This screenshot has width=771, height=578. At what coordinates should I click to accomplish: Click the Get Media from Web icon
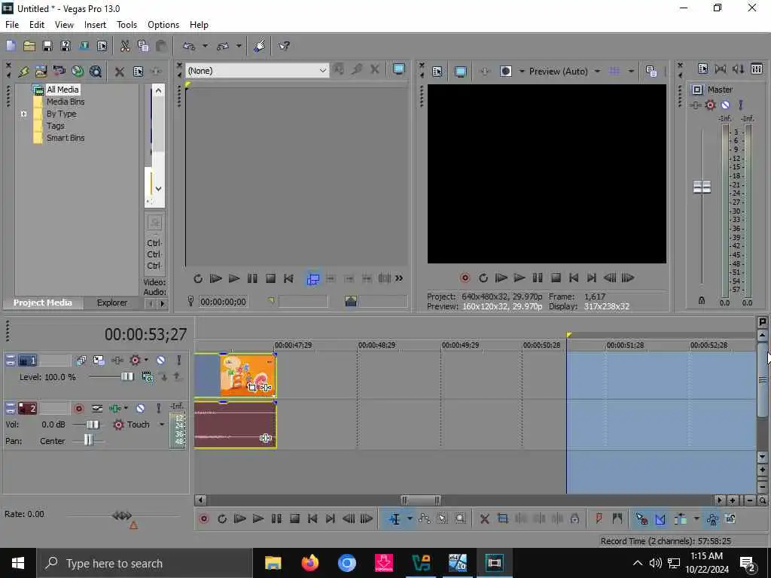tap(96, 71)
